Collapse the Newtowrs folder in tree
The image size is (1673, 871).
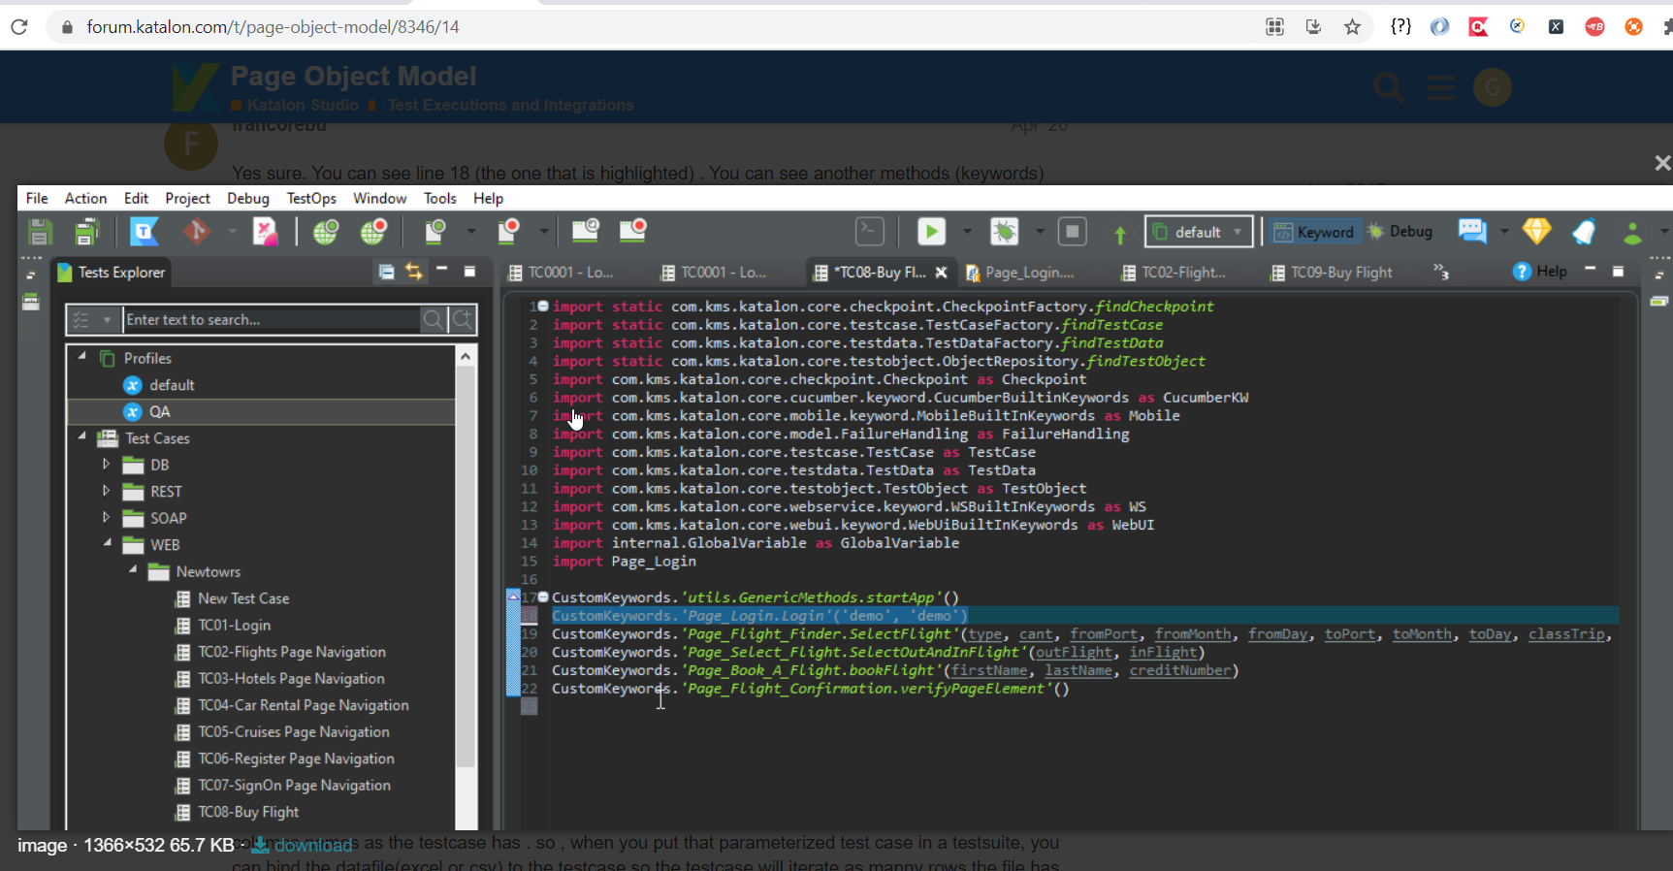133,570
